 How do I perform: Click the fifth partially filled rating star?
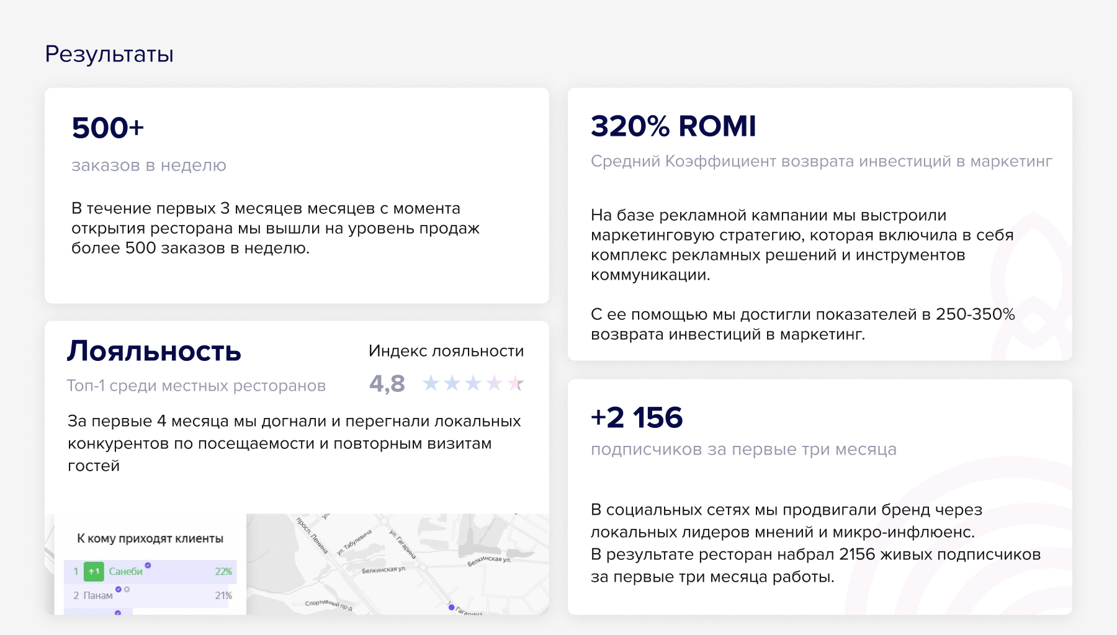(515, 383)
